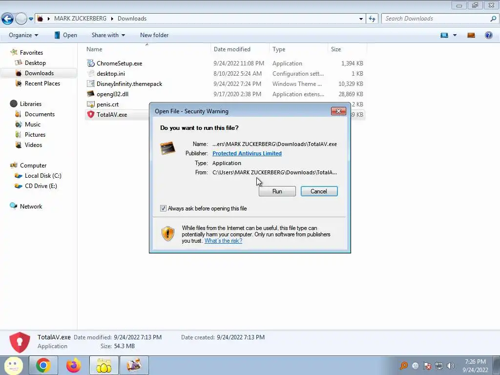Click MARK ZUCKERBERG in the address breadcrumb
This screenshot has height=375, width=500.
tap(81, 19)
